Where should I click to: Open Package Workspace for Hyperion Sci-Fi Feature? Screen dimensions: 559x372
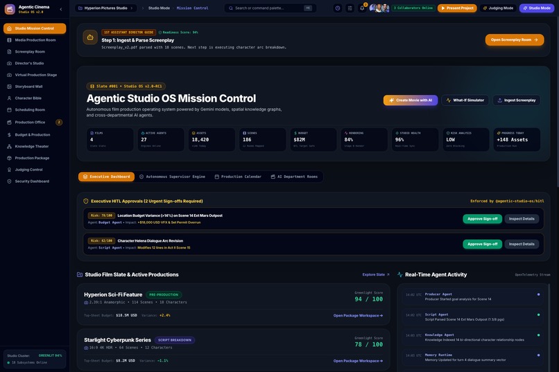tap(358, 315)
